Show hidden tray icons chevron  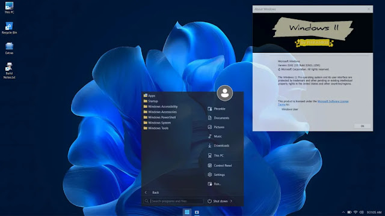[x=343, y=212]
